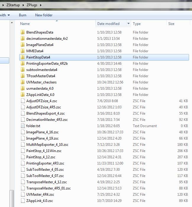Click the ImagePlane_4_16.zsc file icon
Image resolution: width=192 pixels, height=207 pixels.
click(x=23, y=132)
